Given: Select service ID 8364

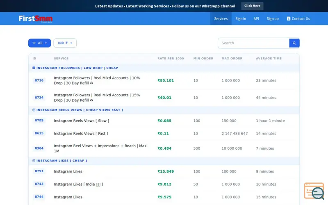Looking at the screenshot, I should point(39,148).
